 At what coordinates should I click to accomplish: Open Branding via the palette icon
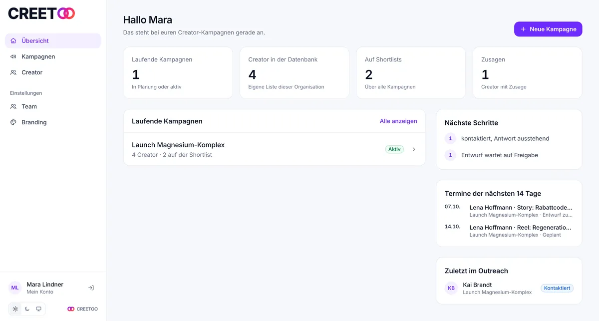tap(13, 122)
